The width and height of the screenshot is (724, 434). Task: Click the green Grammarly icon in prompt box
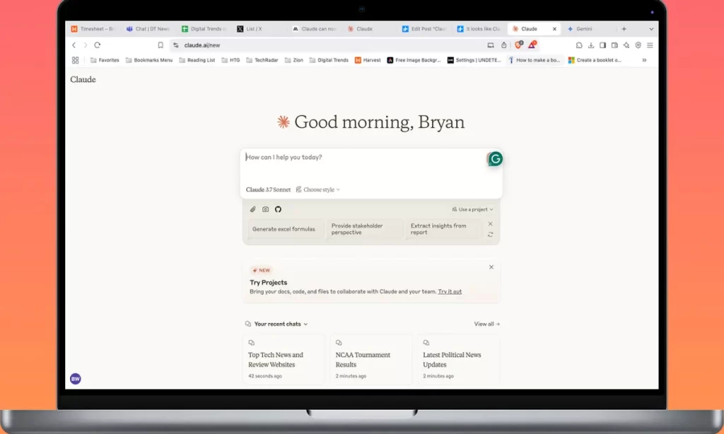pyautogui.click(x=496, y=159)
